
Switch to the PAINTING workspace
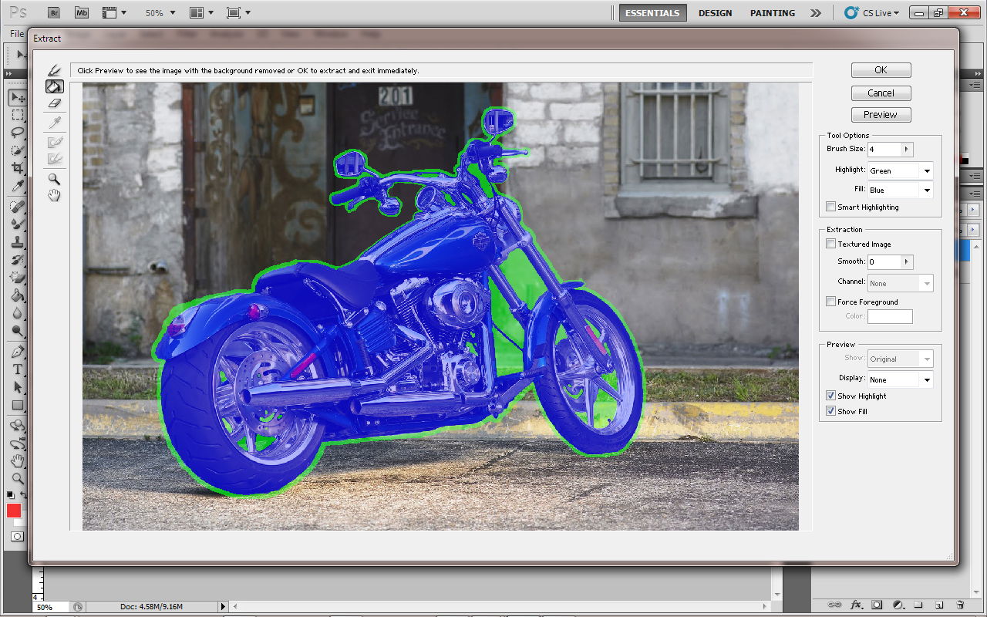click(772, 13)
